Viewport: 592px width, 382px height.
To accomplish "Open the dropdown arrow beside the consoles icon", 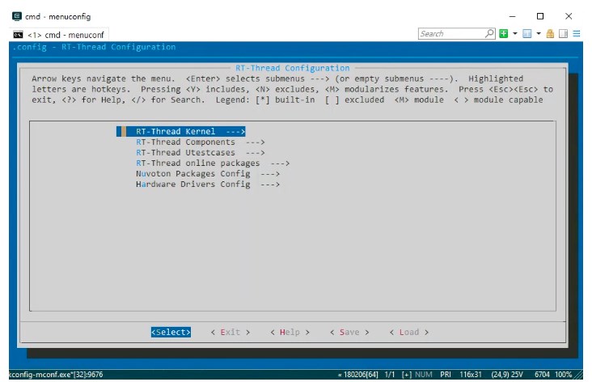I will pos(539,34).
